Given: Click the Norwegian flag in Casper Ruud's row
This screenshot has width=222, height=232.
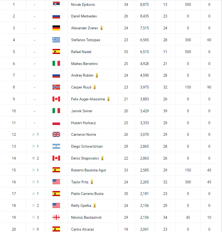Looking at the screenshot, I should (x=56, y=87).
